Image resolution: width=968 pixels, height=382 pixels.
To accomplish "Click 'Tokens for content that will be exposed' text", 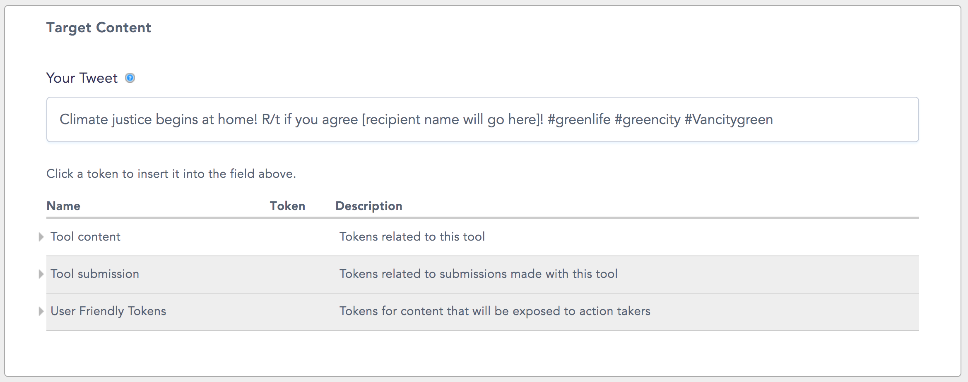I will 495,311.
